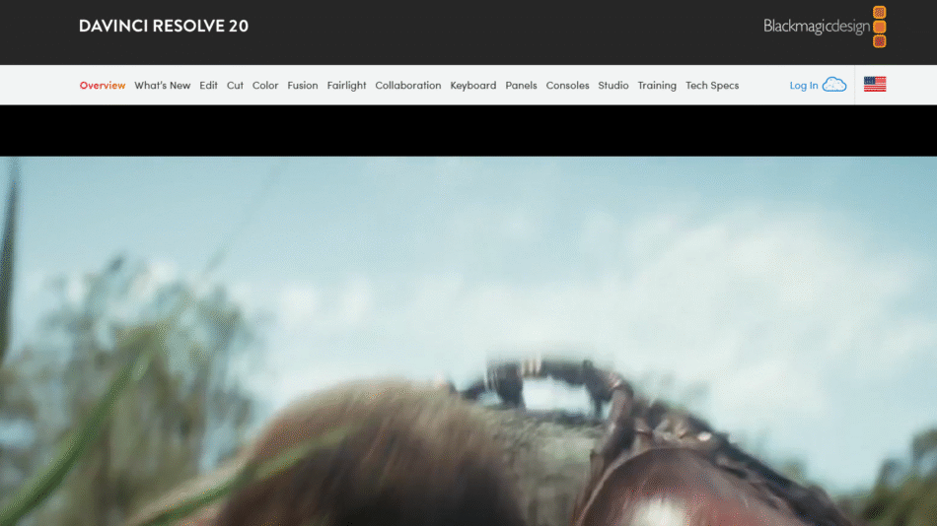This screenshot has height=526, width=937.
Task: Open the Collaboration page
Action: pos(408,86)
